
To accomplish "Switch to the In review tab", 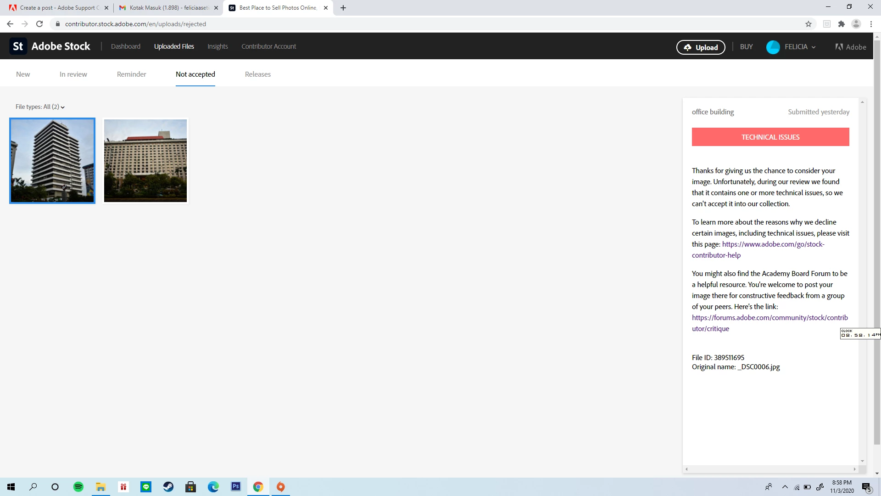I will pyautogui.click(x=73, y=74).
